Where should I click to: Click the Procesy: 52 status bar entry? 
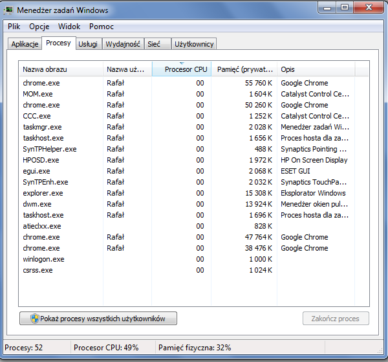(x=23, y=348)
